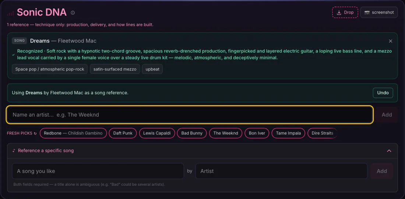Undo adding Dreams as a reference

click(383, 93)
